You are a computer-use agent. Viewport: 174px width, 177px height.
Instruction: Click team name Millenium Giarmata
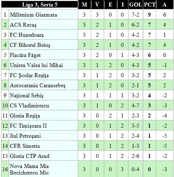[33, 15]
